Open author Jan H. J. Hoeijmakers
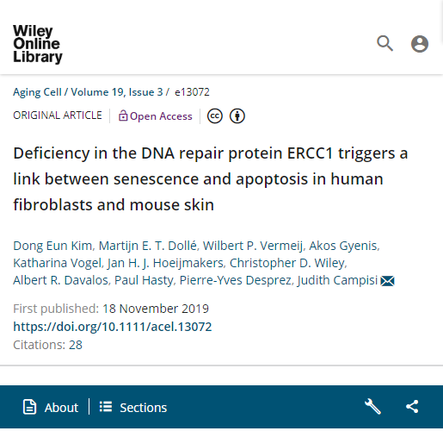 click(165, 263)
